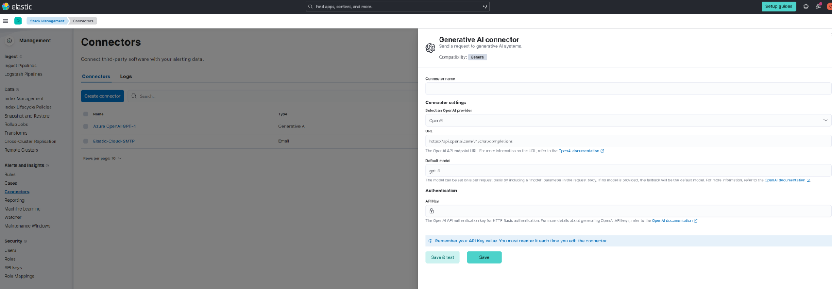Sort by the Name column header

point(98,114)
